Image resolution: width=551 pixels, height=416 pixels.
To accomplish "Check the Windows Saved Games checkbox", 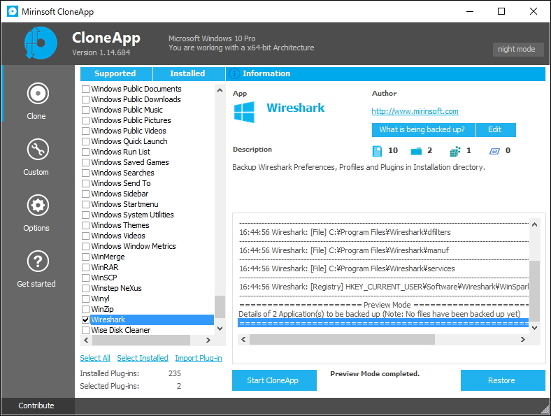I will [85, 163].
